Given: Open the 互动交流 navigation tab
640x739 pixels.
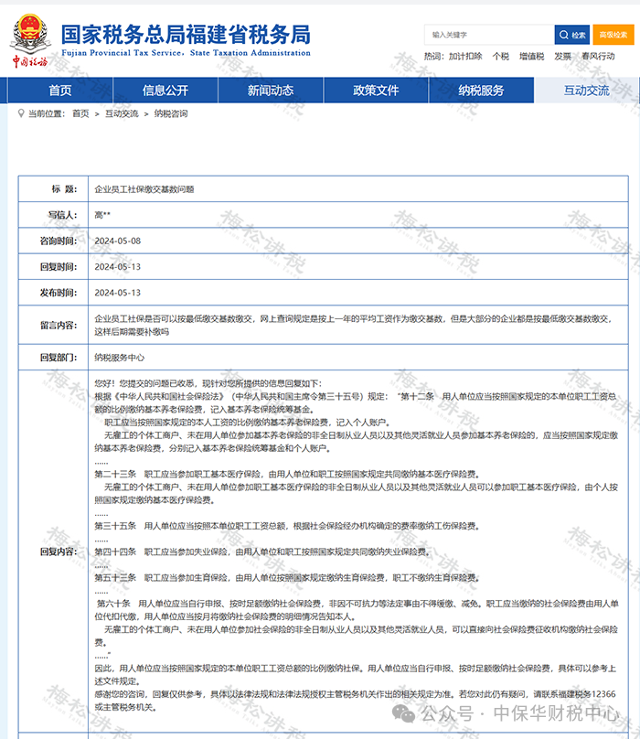Looking at the screenshot, I should 587,90.
